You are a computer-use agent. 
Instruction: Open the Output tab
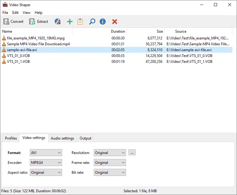85,138
